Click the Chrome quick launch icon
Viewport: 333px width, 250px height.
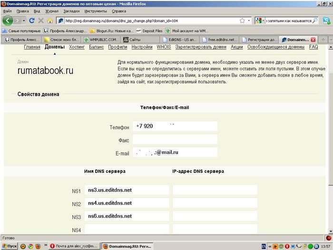pos(30,246)
